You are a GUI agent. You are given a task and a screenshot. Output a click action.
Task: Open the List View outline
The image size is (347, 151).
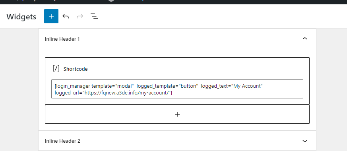tap(94, 16)
